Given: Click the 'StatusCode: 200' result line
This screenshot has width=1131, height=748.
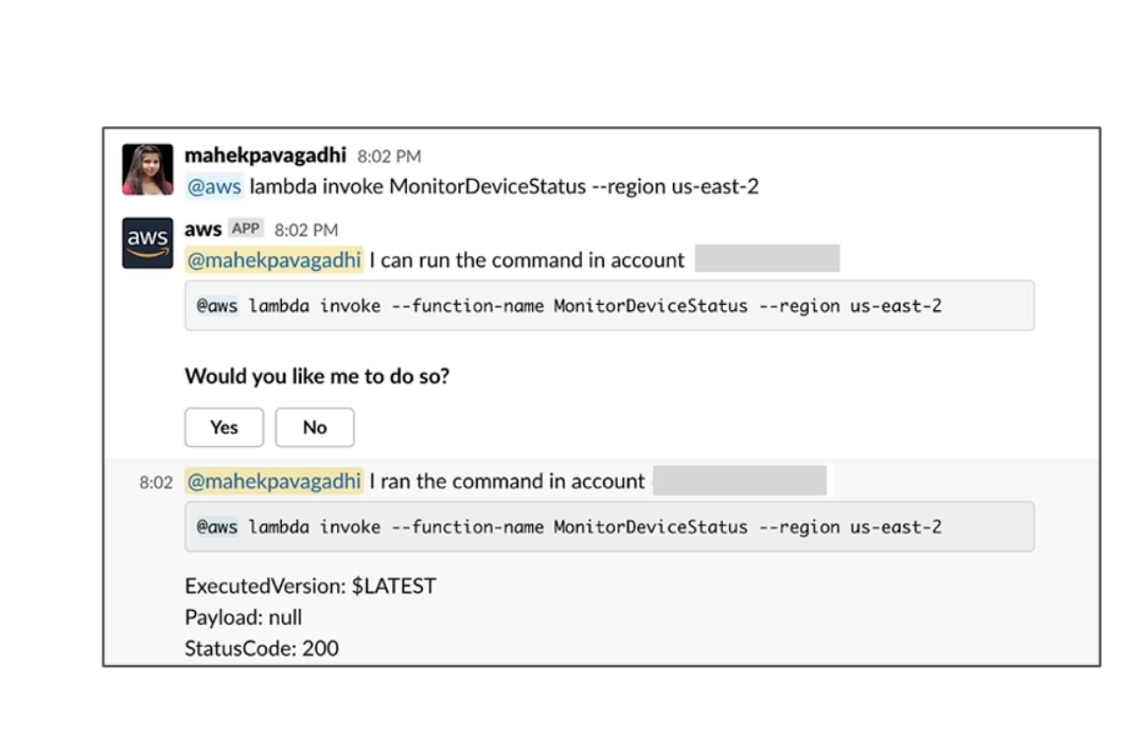Looking at the screenshot, I should point(261,649).
